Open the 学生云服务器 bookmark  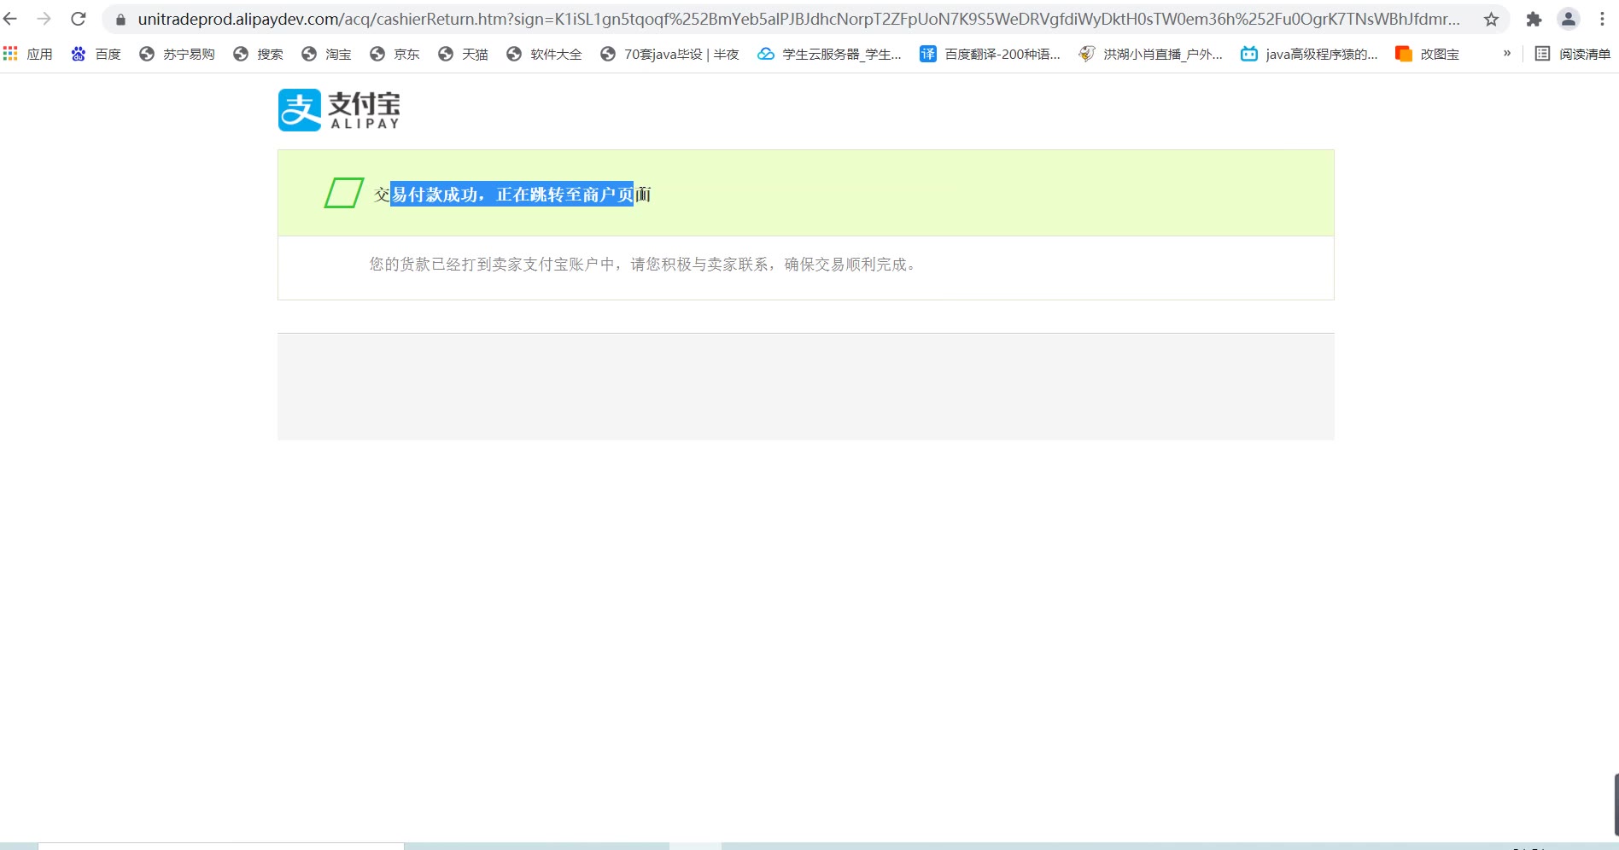tap(829, 54)
